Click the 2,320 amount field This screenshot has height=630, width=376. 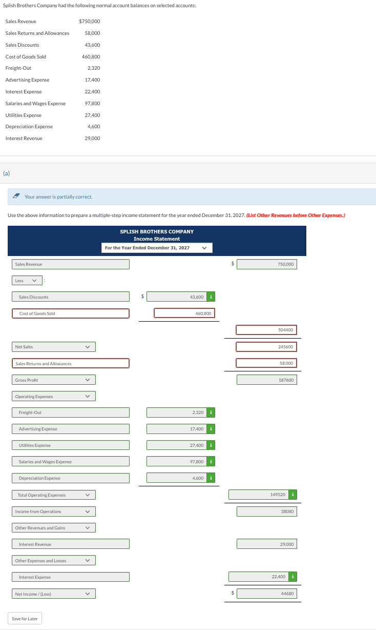(x=177, y=412)
